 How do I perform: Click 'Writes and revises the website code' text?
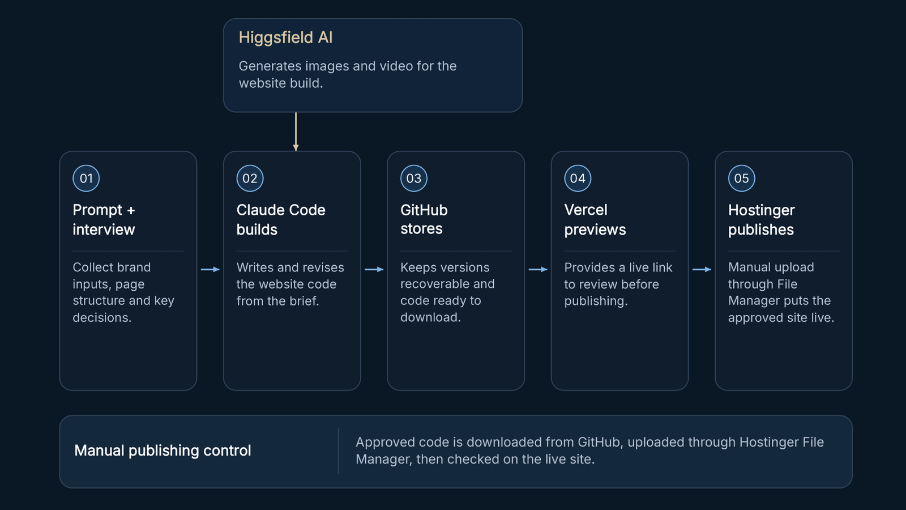tap(290, 284)
